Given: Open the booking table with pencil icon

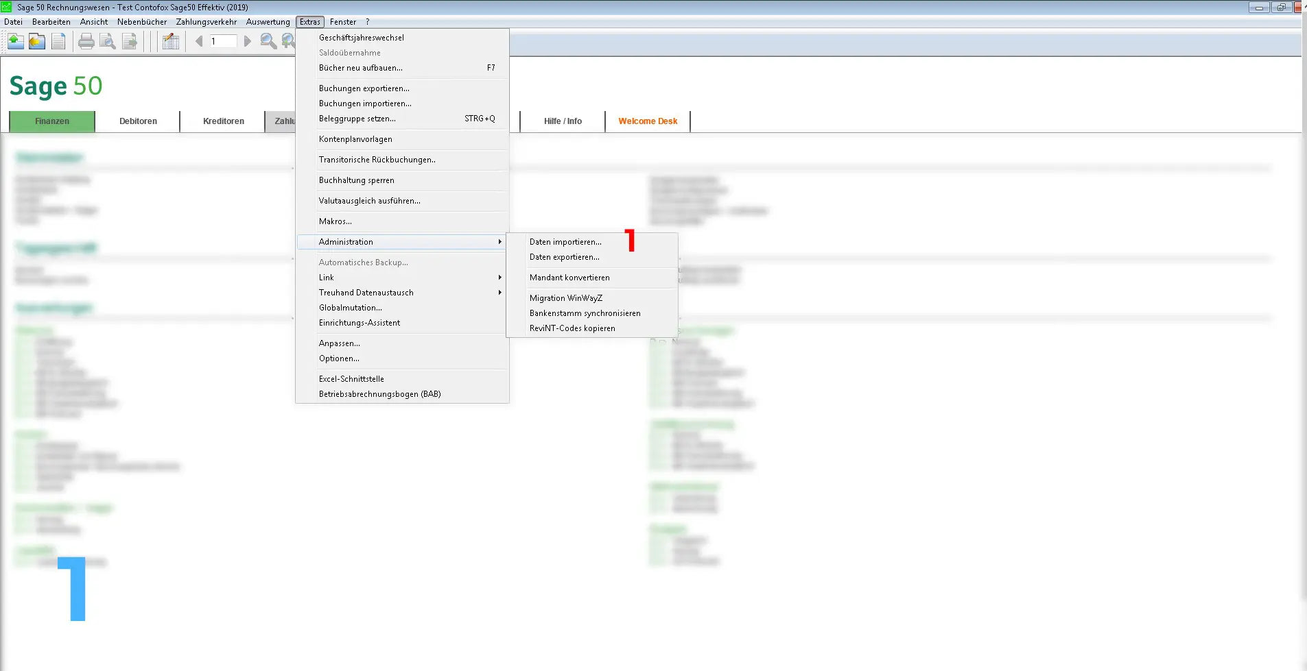Looking at the screenshot, I should [171, 42].
